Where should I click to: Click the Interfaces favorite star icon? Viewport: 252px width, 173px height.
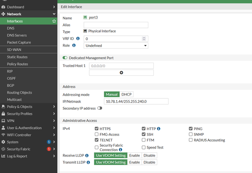[54, 21]
